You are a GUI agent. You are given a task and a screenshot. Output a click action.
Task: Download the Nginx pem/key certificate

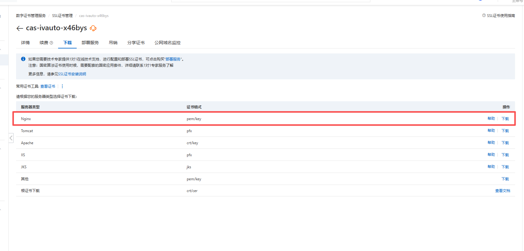tap(505, 119)
